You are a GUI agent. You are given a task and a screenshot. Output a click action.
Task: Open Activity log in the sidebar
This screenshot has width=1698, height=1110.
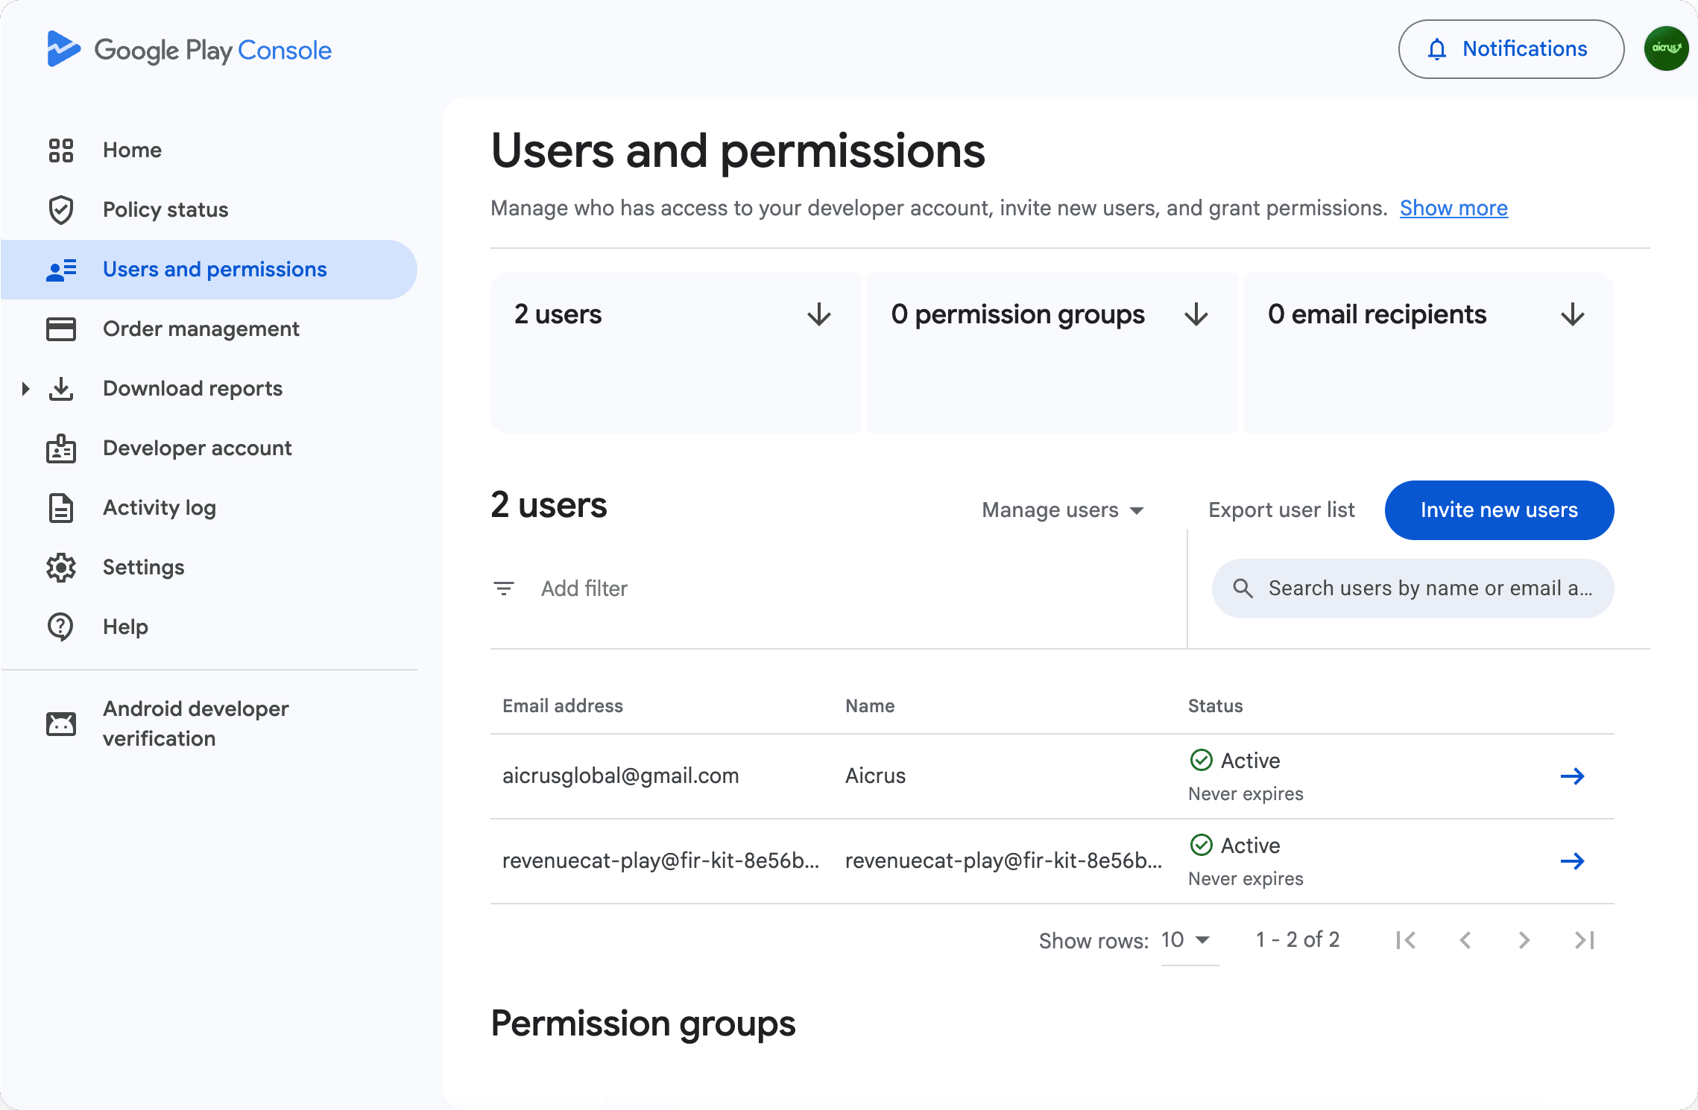pos(209,507)
